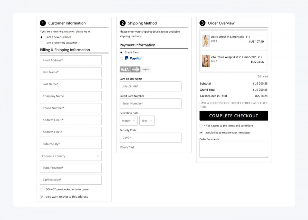Choose Credit Card payment radio button

click(x=121, y=53)
